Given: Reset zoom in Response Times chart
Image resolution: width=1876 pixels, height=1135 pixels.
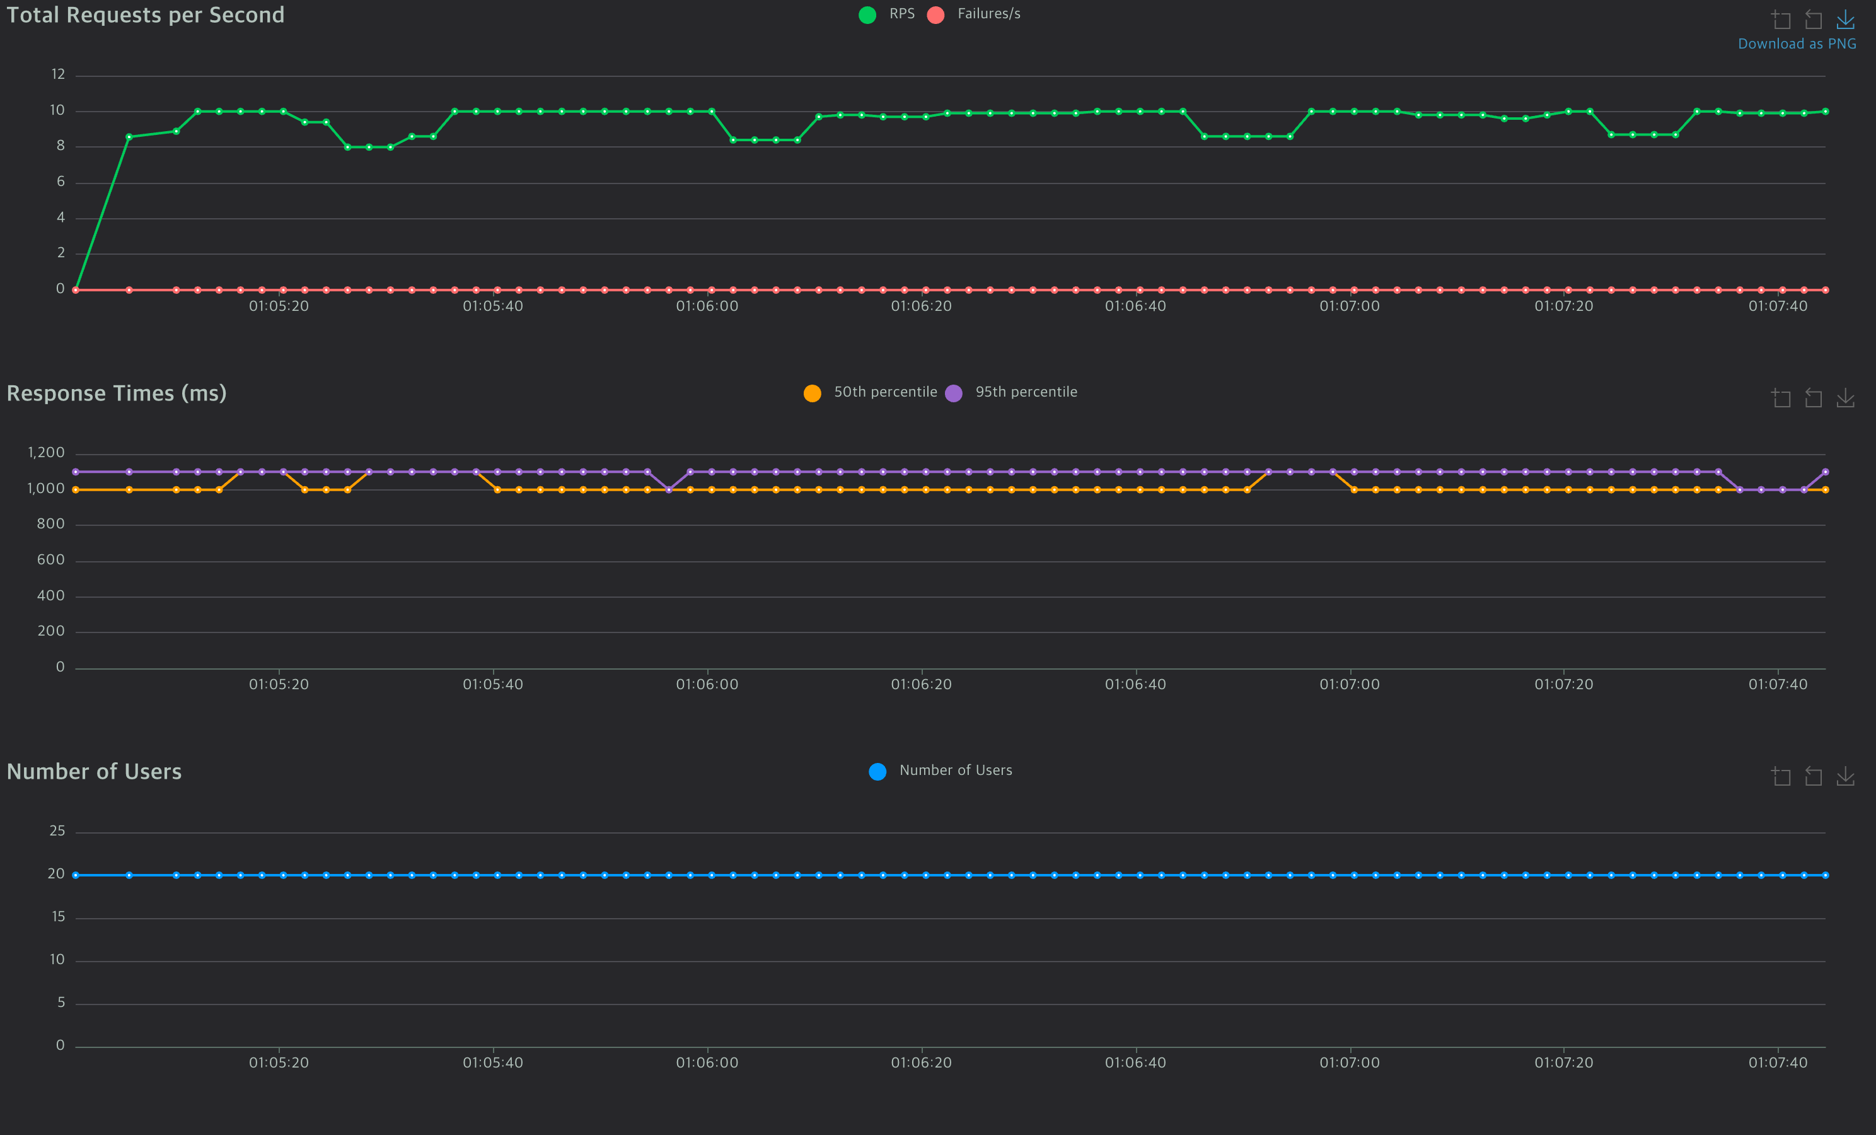Looking at the screenshot, I should (1813, 398).
